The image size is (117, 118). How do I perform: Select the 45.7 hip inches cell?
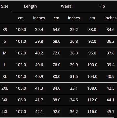110,112
